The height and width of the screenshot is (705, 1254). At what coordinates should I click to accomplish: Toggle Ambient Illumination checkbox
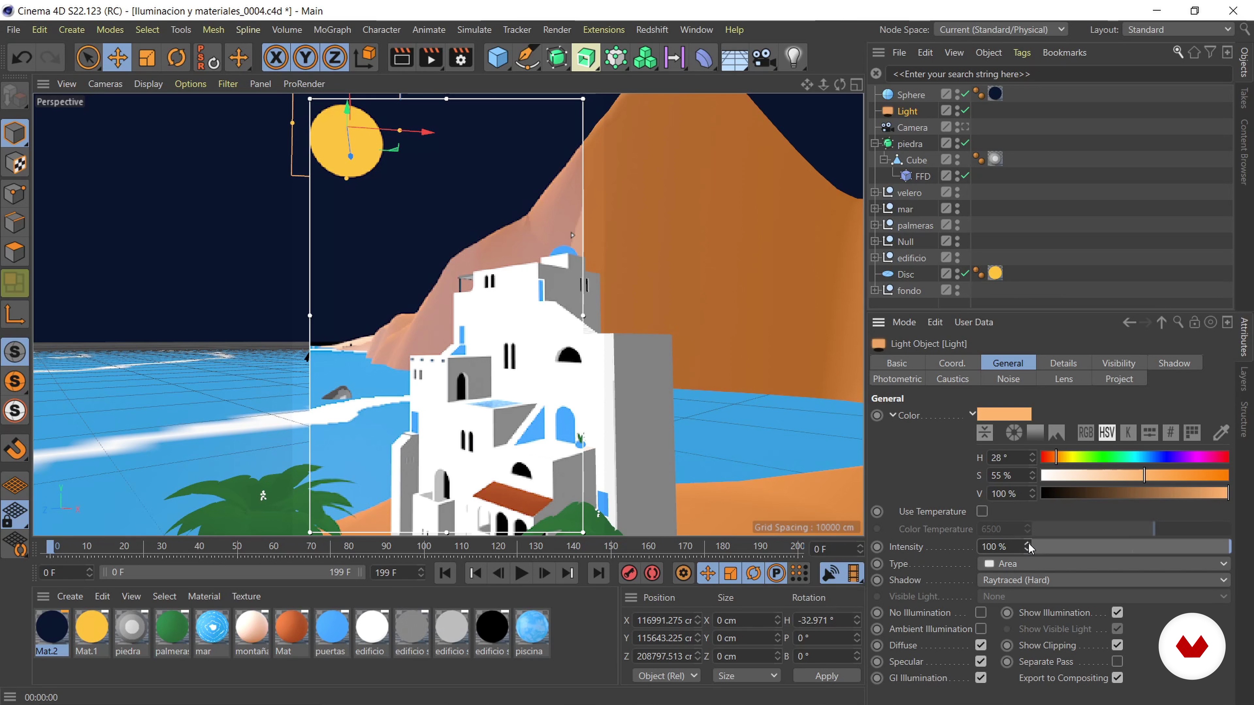pos(981,629)
